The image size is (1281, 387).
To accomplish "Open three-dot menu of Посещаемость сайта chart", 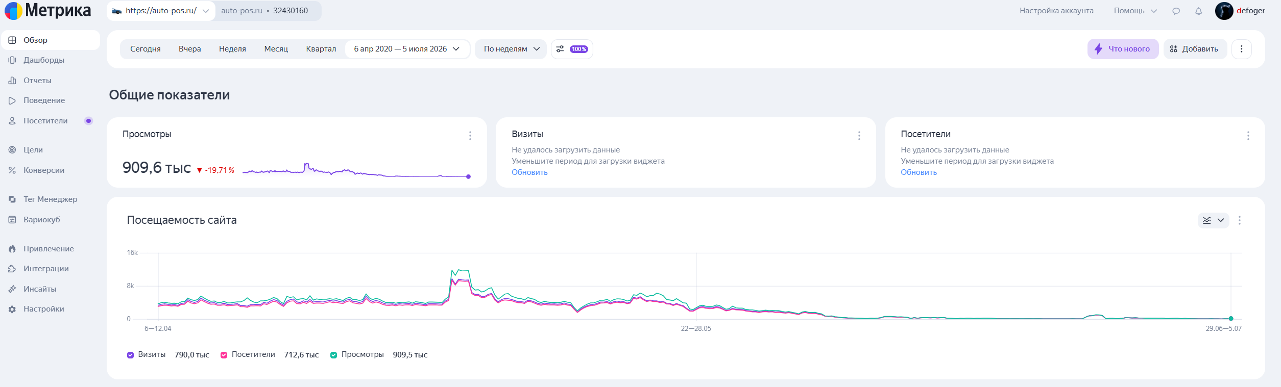I will (1240, 220).
